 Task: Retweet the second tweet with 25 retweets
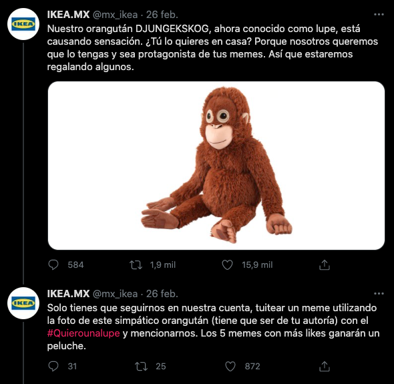pos(141,367)
